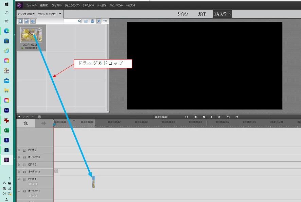
Task: Open Excel from taskbar
Action: point(6,130)
